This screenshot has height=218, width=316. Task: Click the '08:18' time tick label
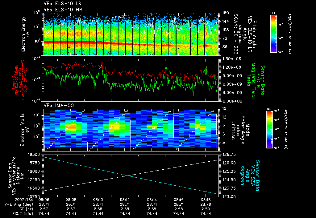click(x=206, y=200)
